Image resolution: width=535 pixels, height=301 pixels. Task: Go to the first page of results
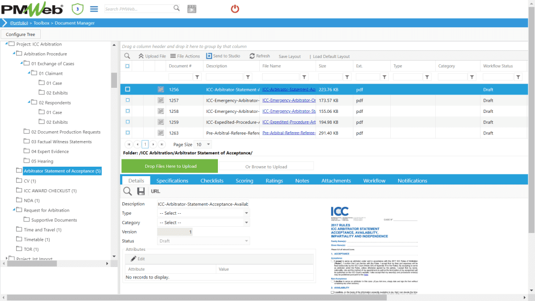129,144
